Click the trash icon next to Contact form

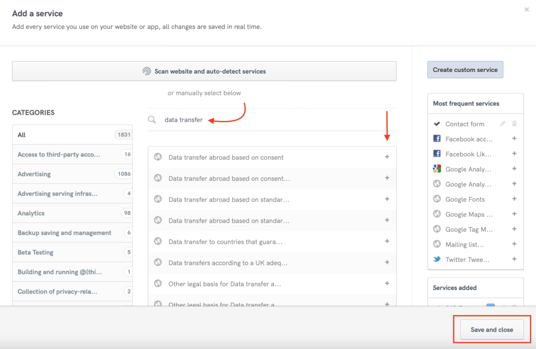point(514,124)
